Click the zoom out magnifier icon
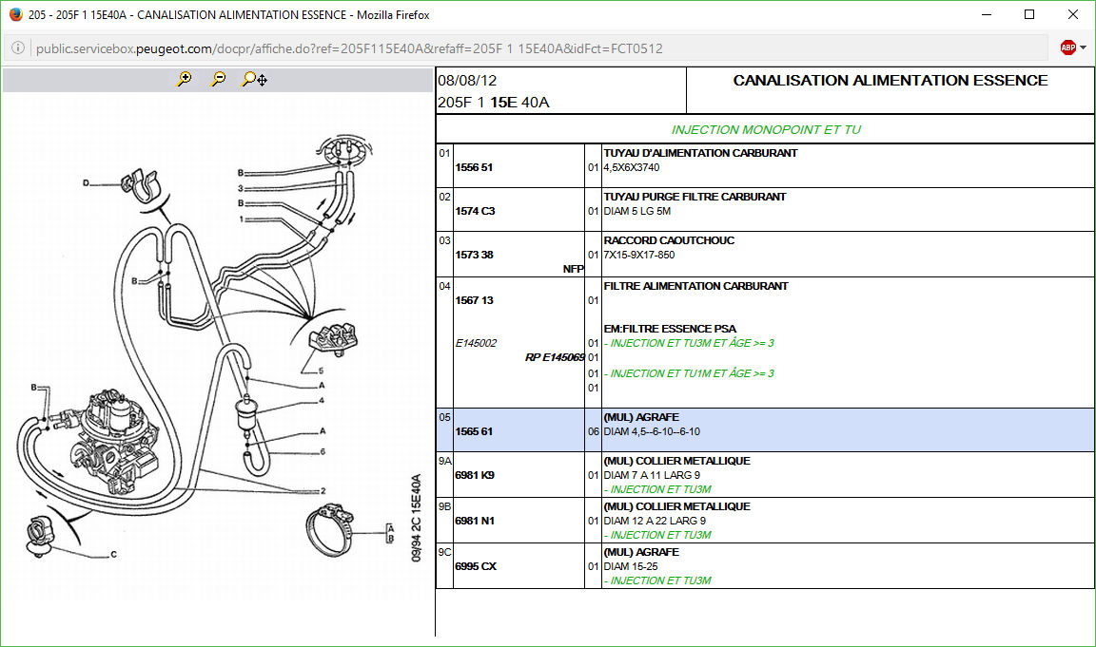Viewport: 1096px width, 647px height. coord(218,80)
